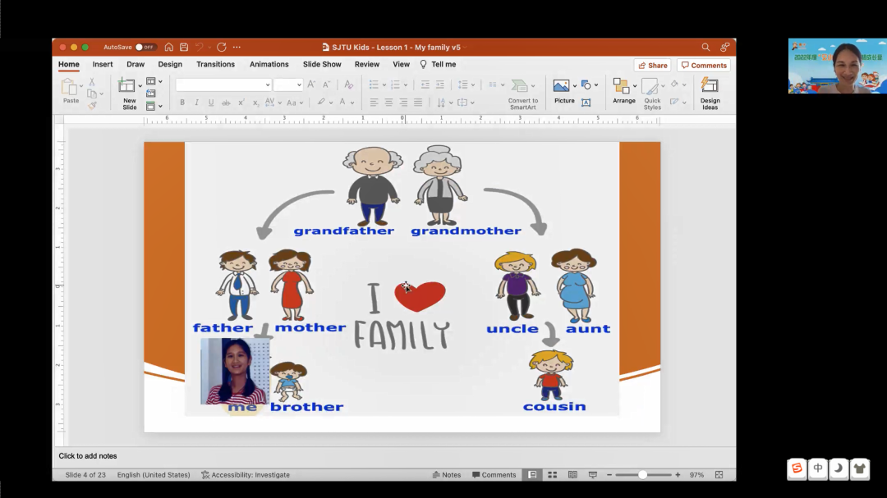Open the Comments button in ribbon header
The height and width of the screenshot is (498, 887).
click(704, 66)
